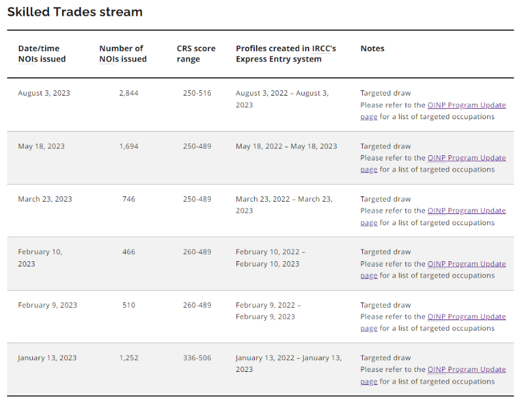This screenshot has height=402, width=524.
Task: Click the January 13, 2023 date cell
Action: [x=47, y=358]
